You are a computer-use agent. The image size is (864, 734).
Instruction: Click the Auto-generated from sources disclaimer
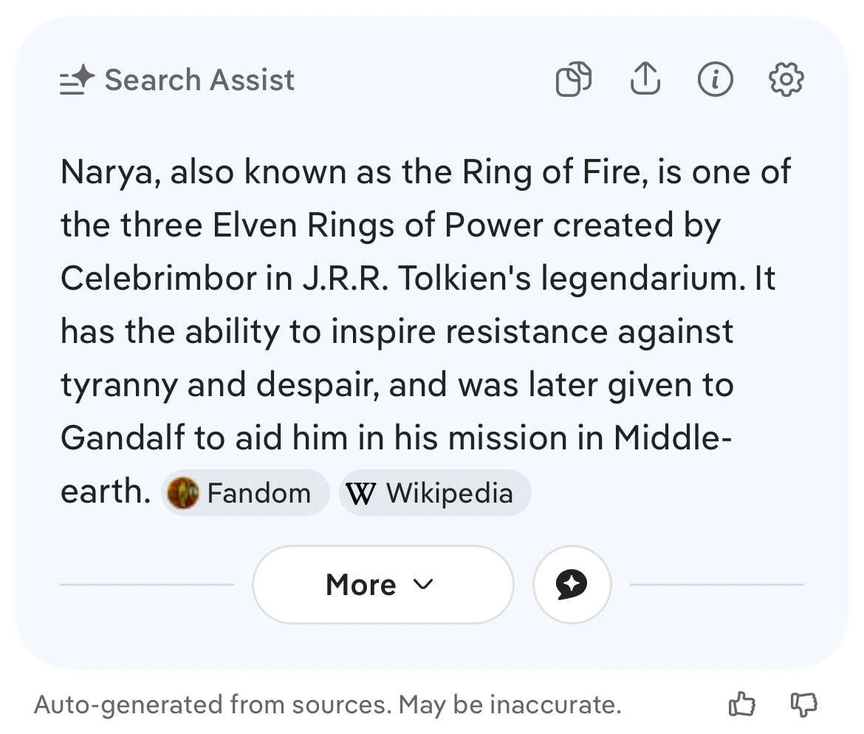pyautogui.click(x=327, y=705)
